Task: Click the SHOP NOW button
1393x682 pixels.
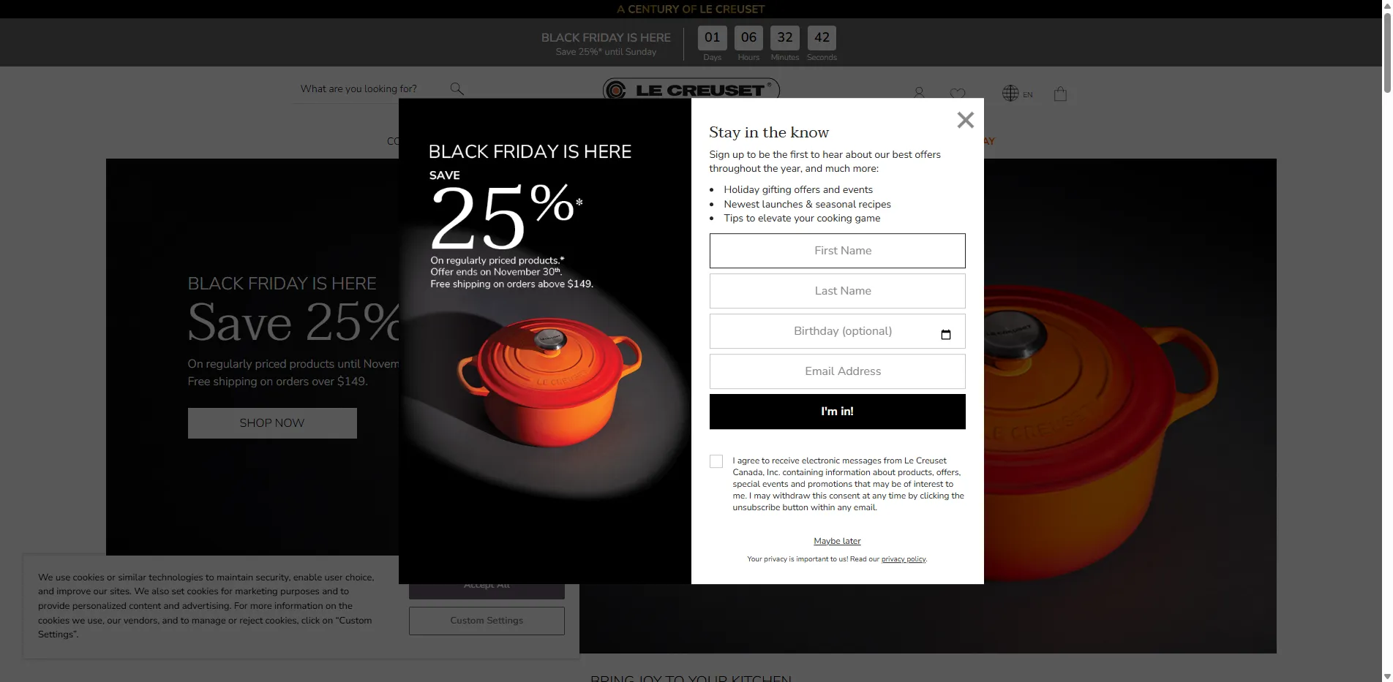Action: pos(272,423)
